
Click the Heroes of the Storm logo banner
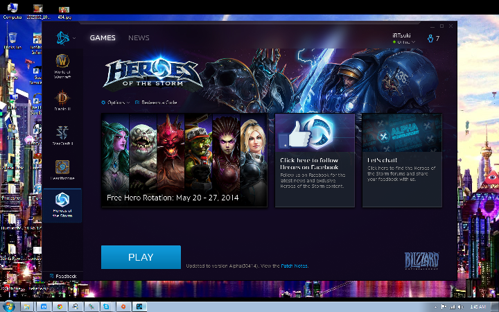(x=152, y=73)
